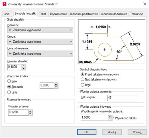Screen dimensions: 149x138
Task: Open the Tolerancje tab
Action: 136,14
